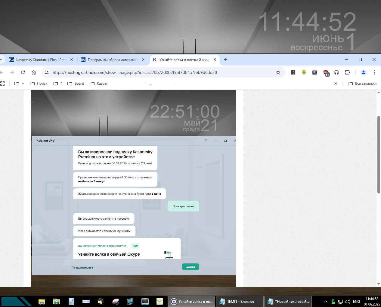The height and width of the screenshot is (307, 381).
Task: Switch to the Kaspersky Standard | Plus tab
Action: pos(41,59)
